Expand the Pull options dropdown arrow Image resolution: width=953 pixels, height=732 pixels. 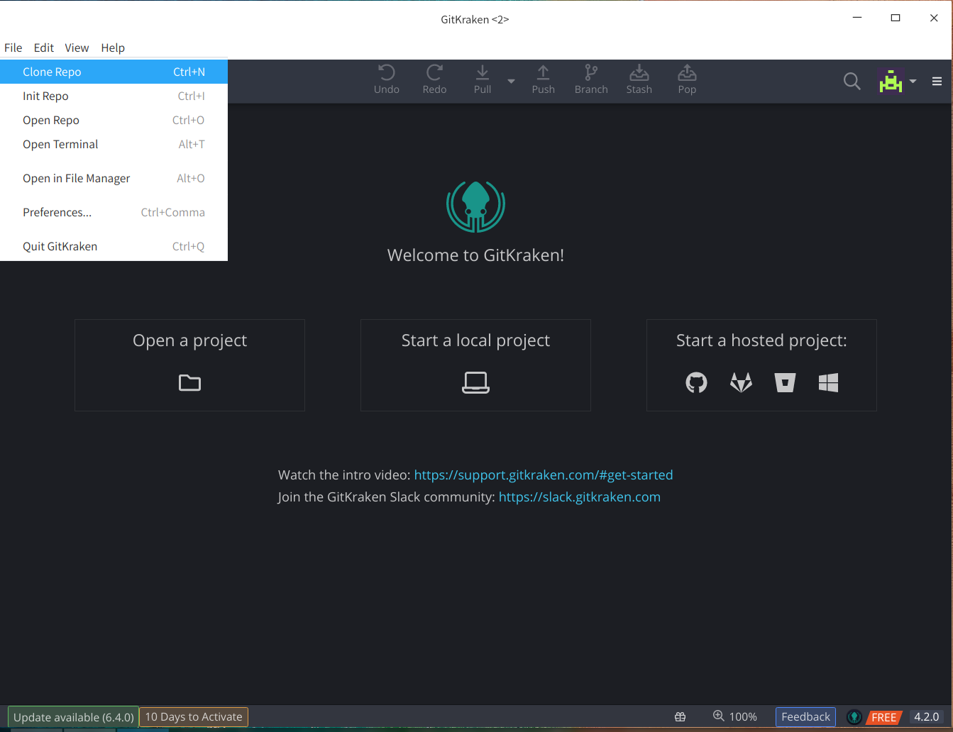[x=511, y=82]
